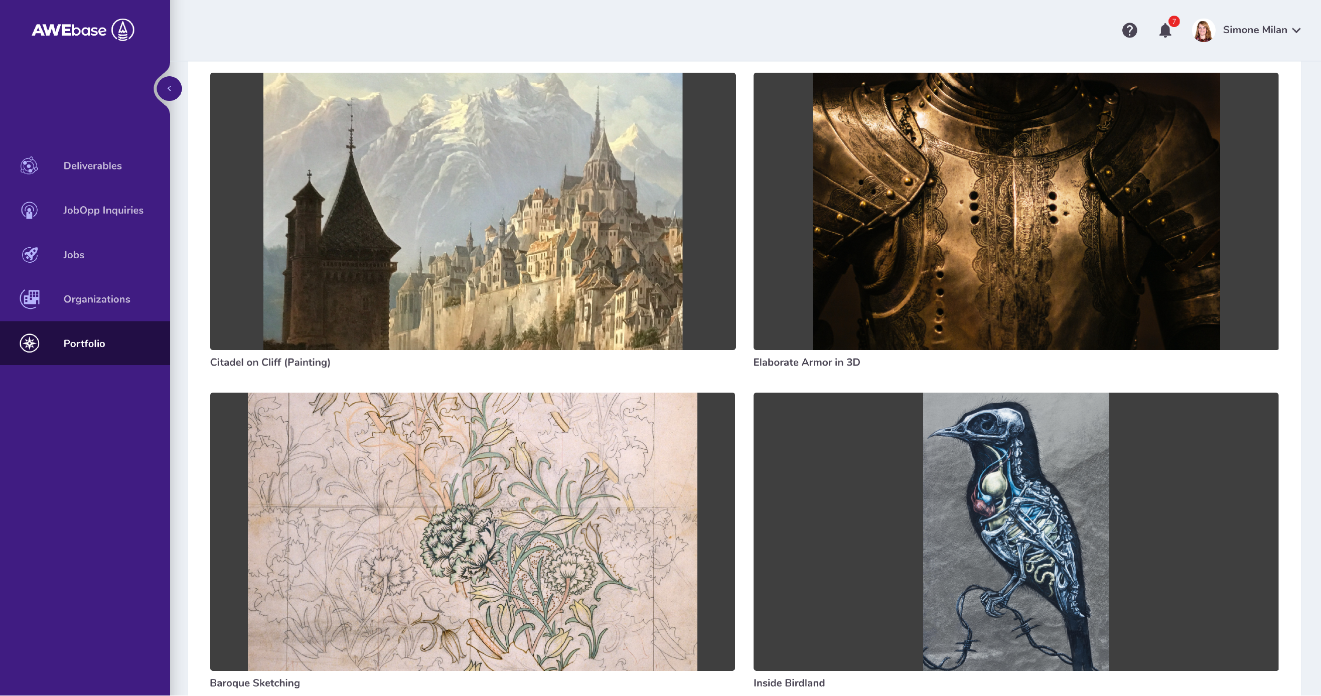This screenshot has width=1321, height=696.
Task: Click the AWEbase logo
Action: 83,30
